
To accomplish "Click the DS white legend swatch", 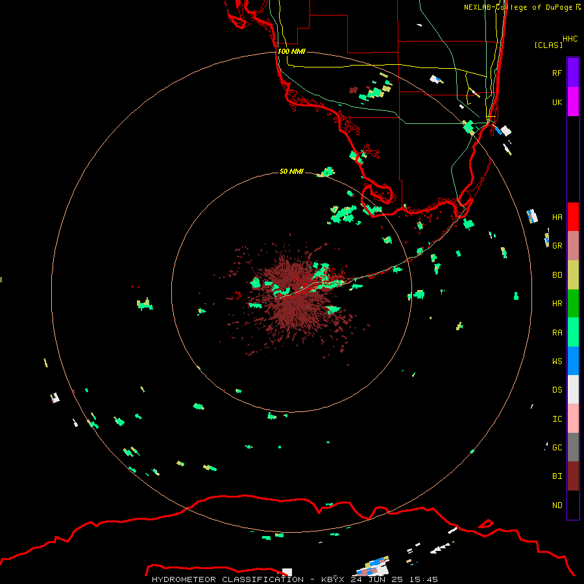I will [573, 389].
